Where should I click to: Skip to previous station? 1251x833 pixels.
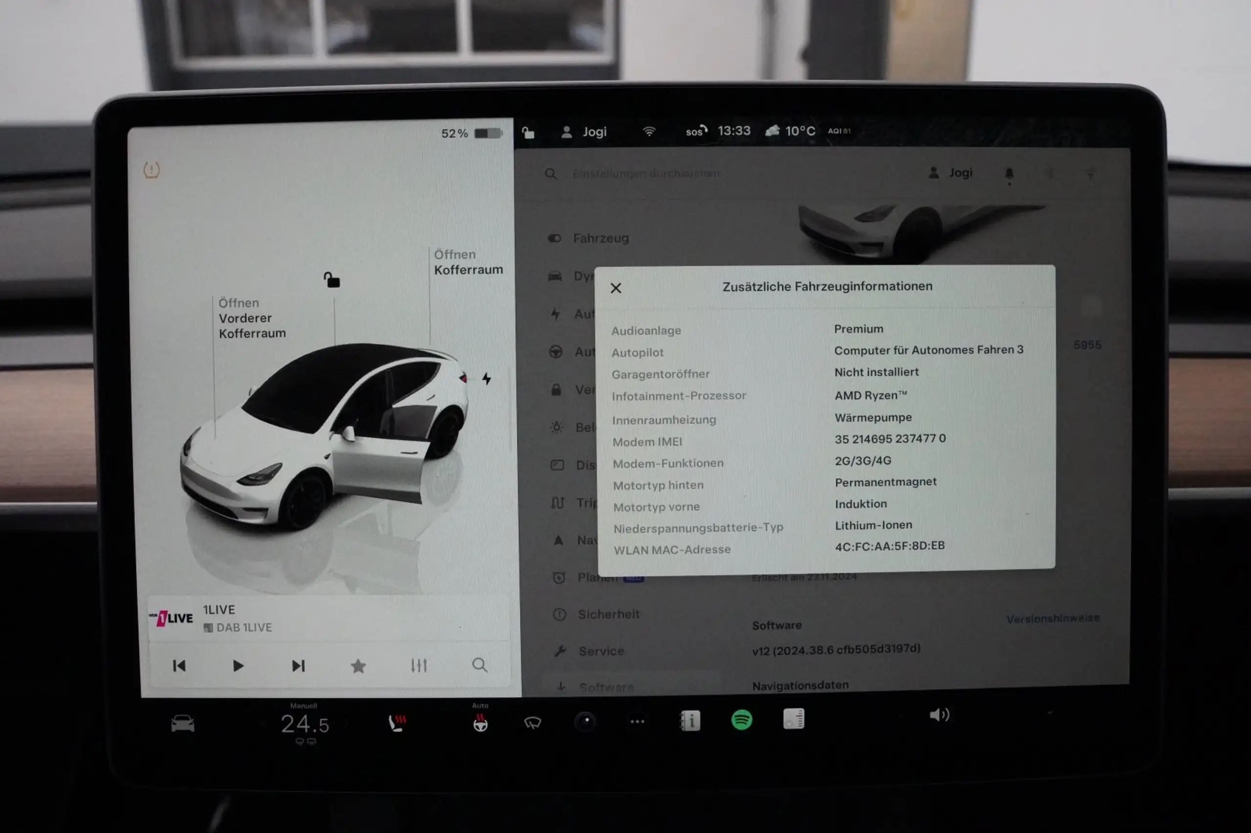[x=179, y=665]
